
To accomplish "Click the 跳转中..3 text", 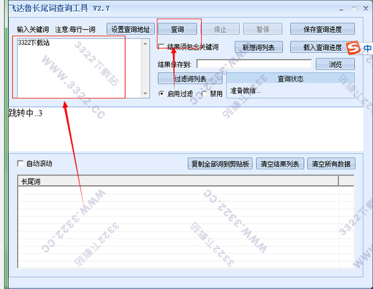I will 25,113.
